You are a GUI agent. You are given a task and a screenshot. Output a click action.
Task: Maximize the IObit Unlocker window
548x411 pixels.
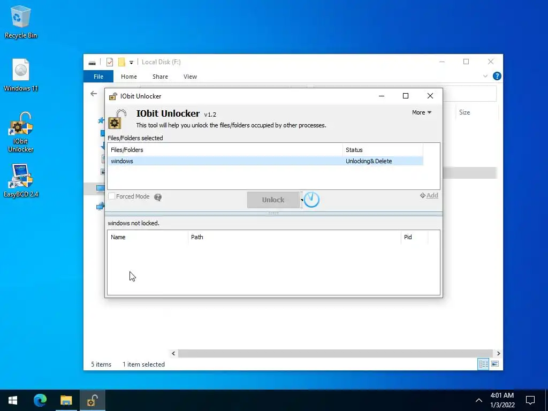[406, 96]
